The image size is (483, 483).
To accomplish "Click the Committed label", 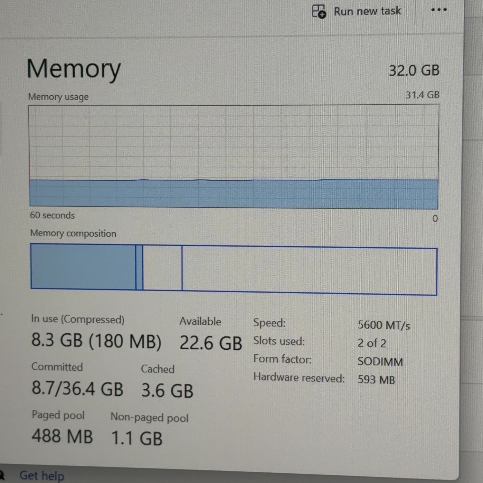I will point(57,366).
